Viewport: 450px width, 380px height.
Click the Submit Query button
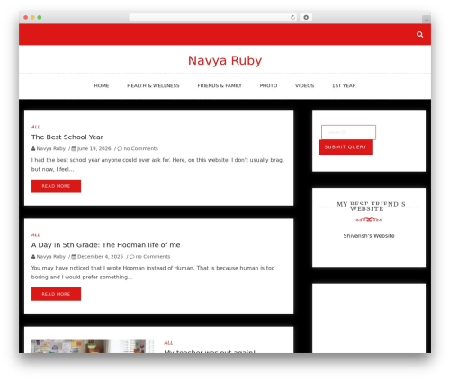coord(346,147)
